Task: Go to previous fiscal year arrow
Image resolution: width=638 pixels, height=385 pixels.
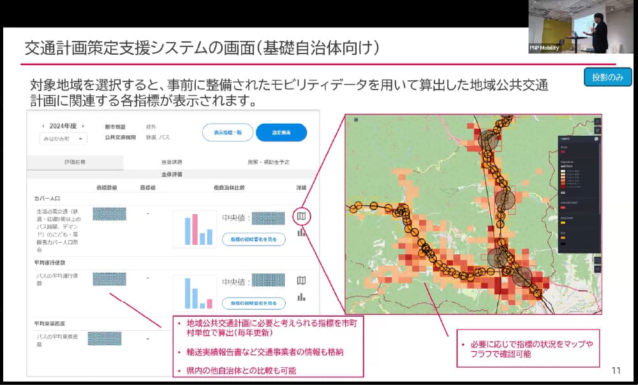Action: 43,126
